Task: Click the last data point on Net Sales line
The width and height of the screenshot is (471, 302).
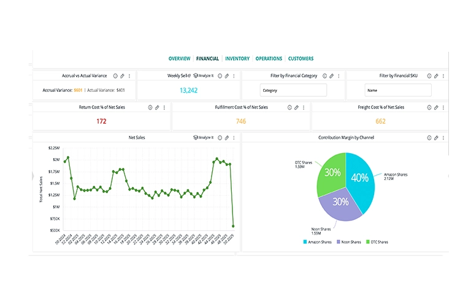Action: pyautogui.click(x=233, y=226)
